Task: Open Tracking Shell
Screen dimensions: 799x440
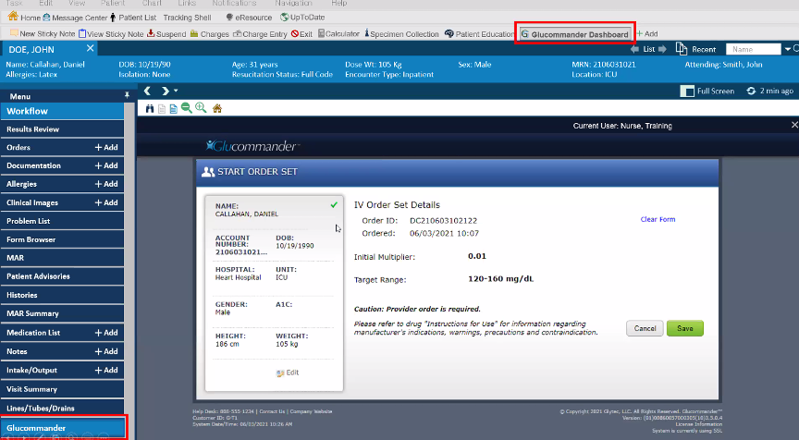Action: tap(187, 18)
